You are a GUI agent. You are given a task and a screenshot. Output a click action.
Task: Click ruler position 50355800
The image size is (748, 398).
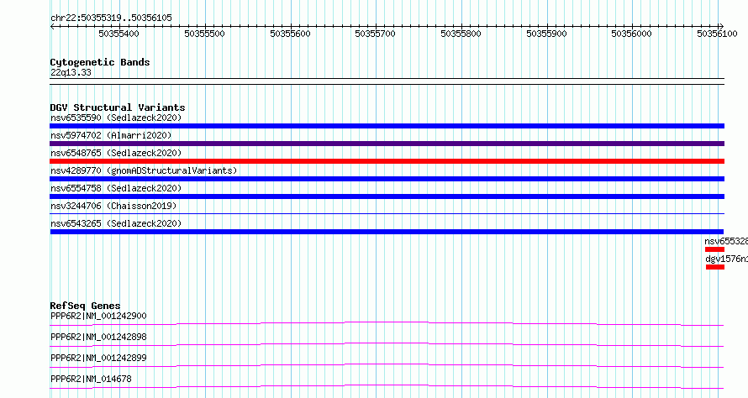(x=461, y=34)
